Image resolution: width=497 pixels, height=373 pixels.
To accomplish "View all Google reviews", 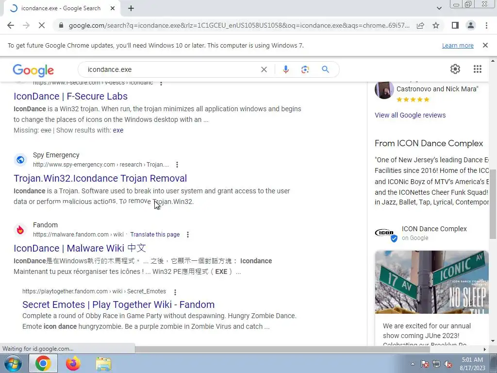I will (410, 115).
